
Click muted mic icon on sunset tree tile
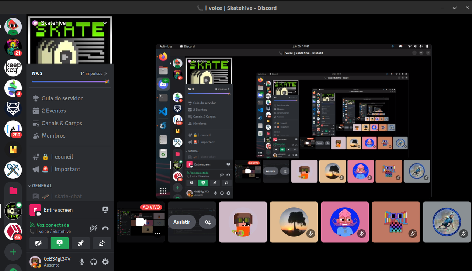[x=311, y=233]
